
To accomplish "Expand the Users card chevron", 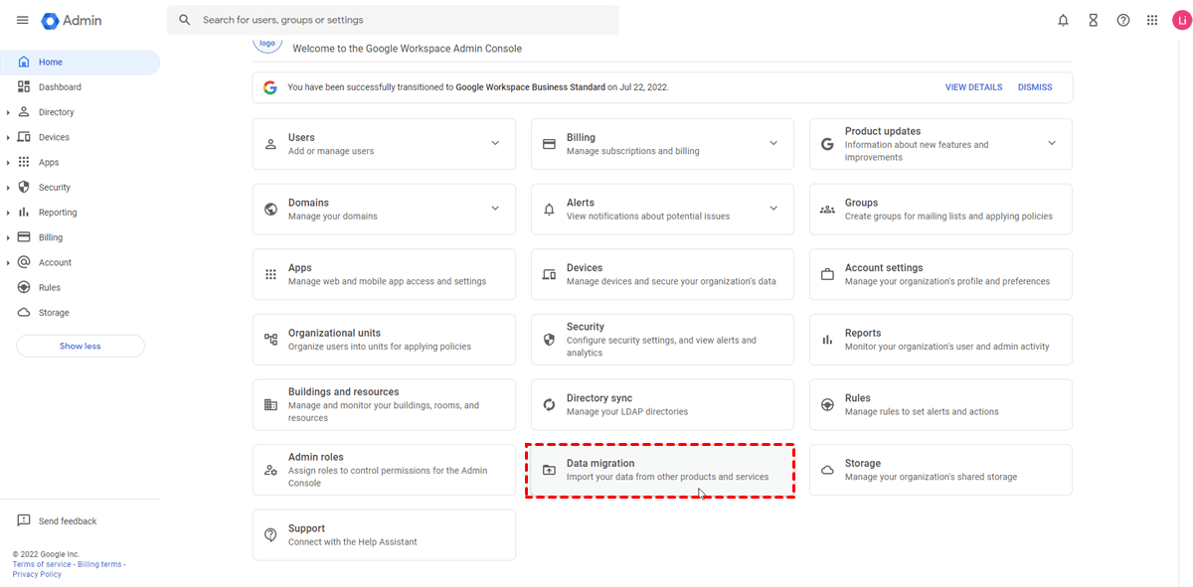I will click(x=495, y=143).
